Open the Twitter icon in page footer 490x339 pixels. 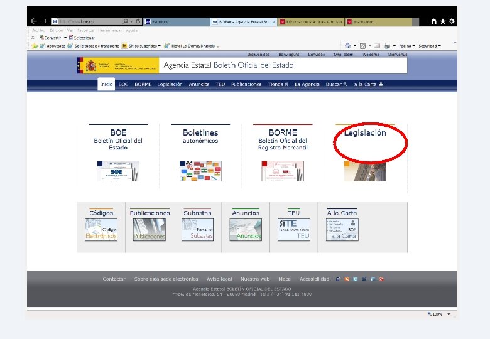tap(356, 279)
